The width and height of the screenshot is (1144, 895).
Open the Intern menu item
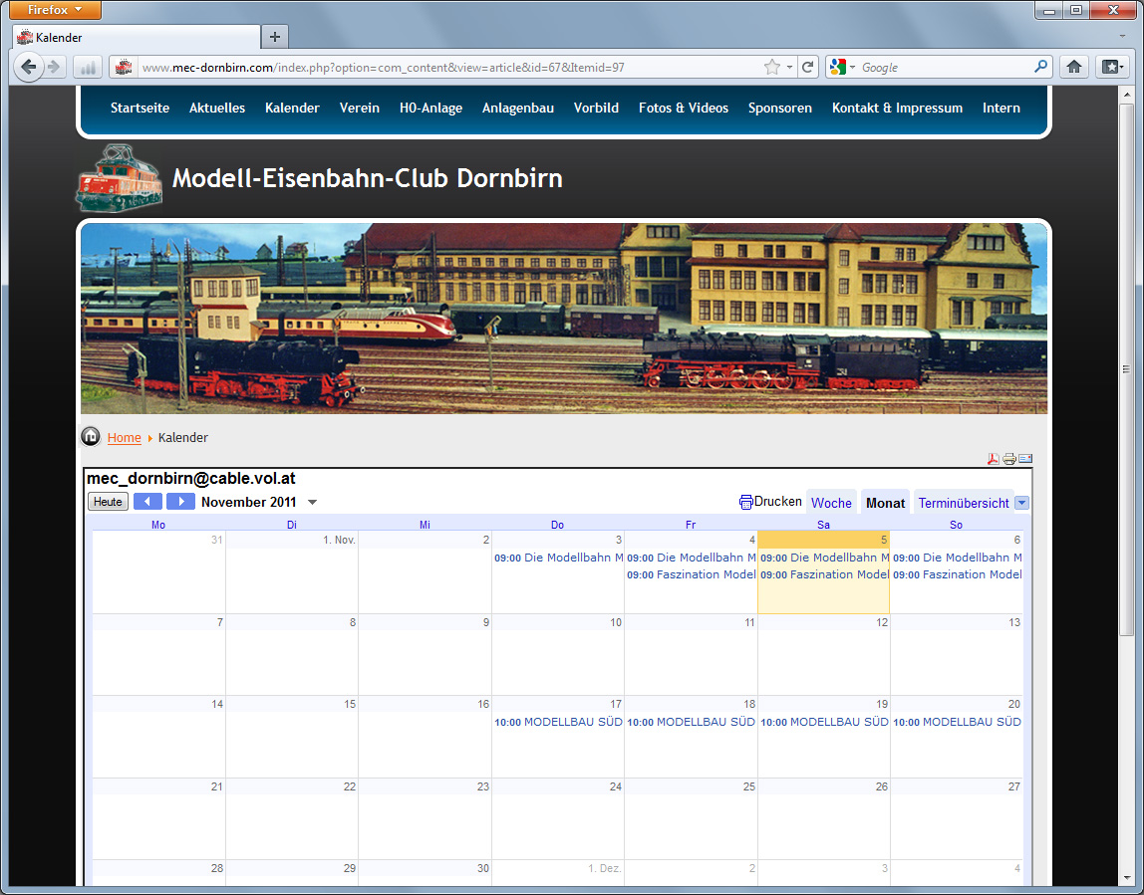1001,108
